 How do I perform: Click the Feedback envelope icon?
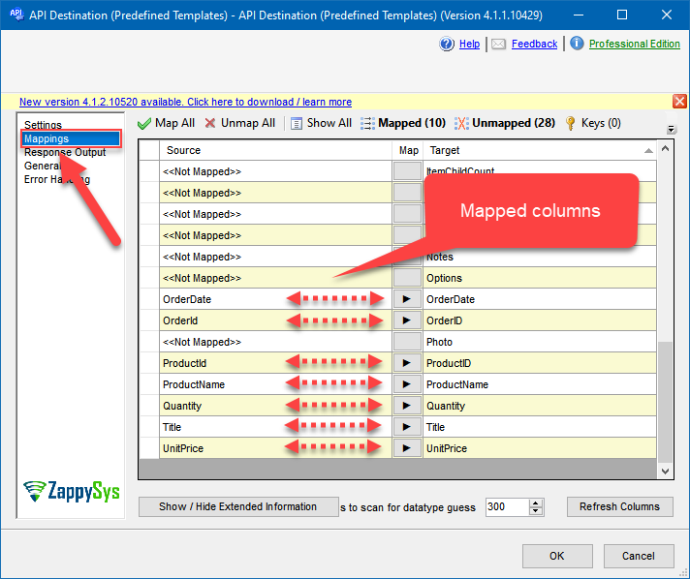click(498, 44)
